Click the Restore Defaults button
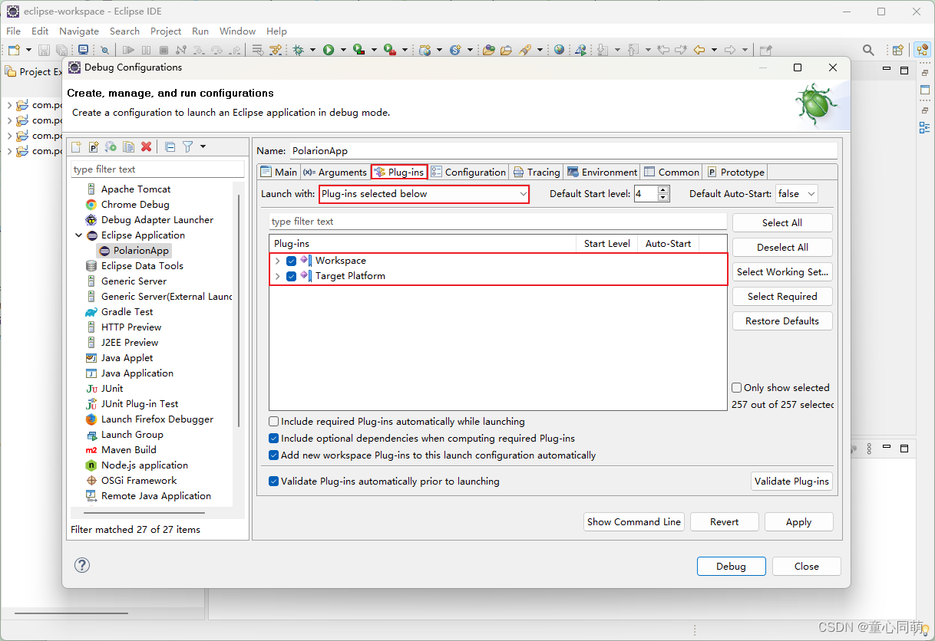Image resolution: width=935 pixels, height=641 pixels. click(782, 320)
